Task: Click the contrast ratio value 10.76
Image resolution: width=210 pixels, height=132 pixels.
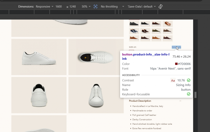Action: click(181, 80)
